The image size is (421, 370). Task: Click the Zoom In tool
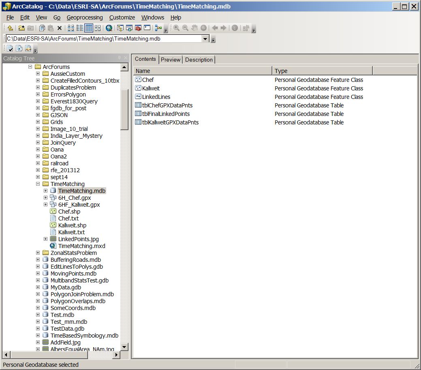[176, 28]
